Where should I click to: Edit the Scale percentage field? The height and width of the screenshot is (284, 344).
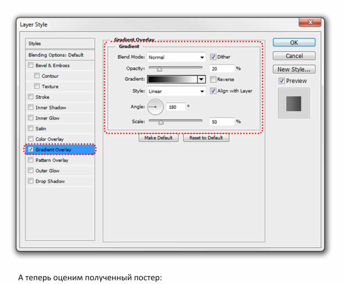[x=222, y=122]
